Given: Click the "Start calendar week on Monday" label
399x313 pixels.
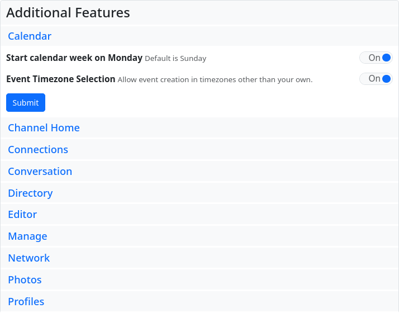Looking at the screenshot, I should point(74,58).
